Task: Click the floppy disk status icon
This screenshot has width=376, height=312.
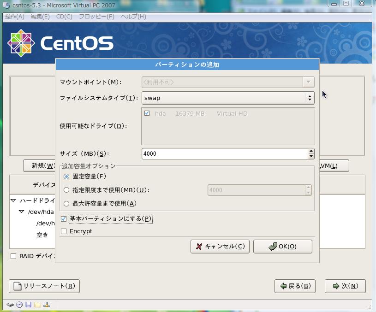Action: 28,305
